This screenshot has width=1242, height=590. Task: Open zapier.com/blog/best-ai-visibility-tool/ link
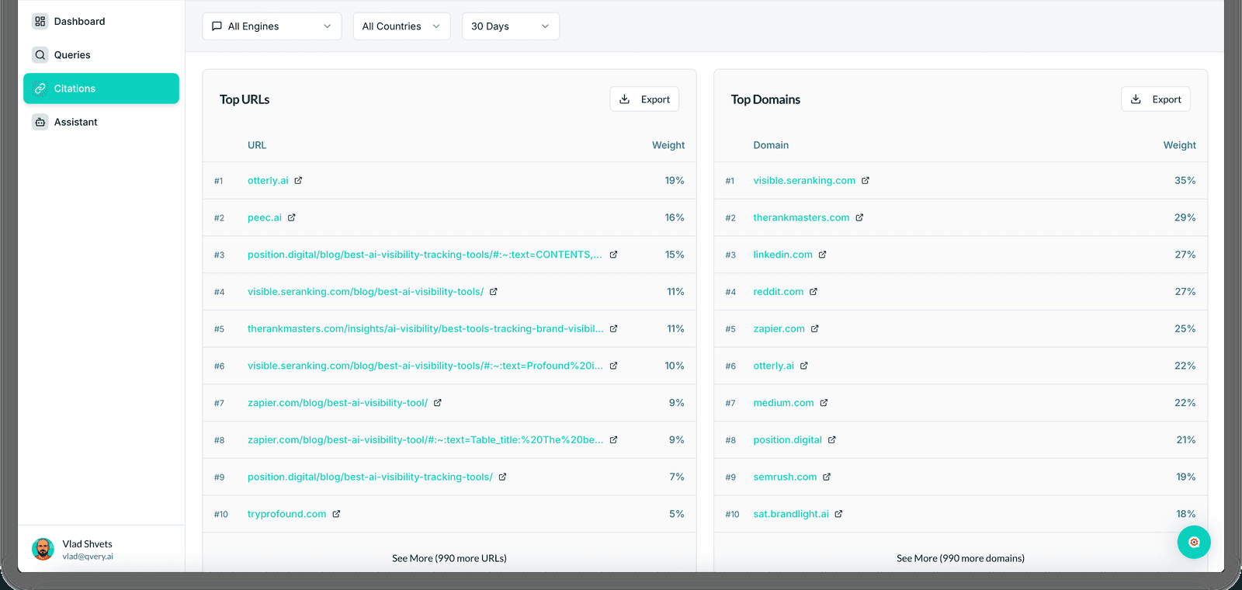[x=338, y=403]
